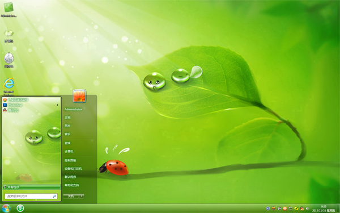Click the search magnifier icon in Start menu
Screen dimensions: 340x213
pyautogui.click(x=54, y=196)
